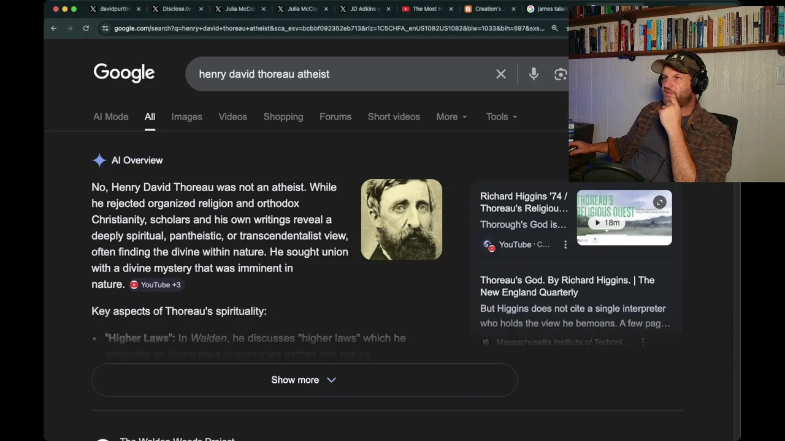Open options menu for Massachusetts Institute source
Screen dimensions: 785x441
click(x=642, y=342)
